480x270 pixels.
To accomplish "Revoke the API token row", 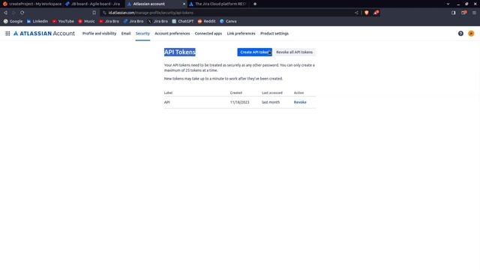I will 300,102.
